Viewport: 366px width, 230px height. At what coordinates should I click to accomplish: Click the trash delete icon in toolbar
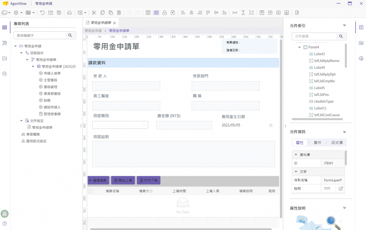119,13
